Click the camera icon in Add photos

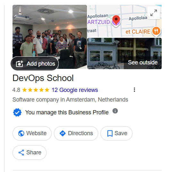[x=20, y=63]
